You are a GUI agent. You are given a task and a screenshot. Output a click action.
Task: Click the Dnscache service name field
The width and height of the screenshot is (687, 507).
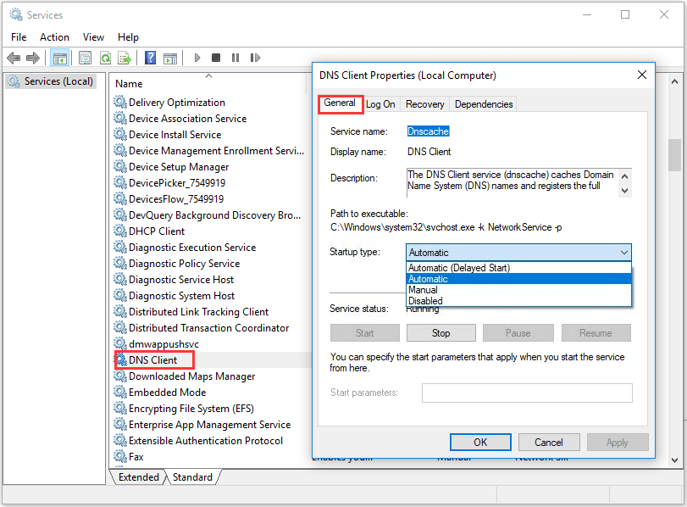428,131
